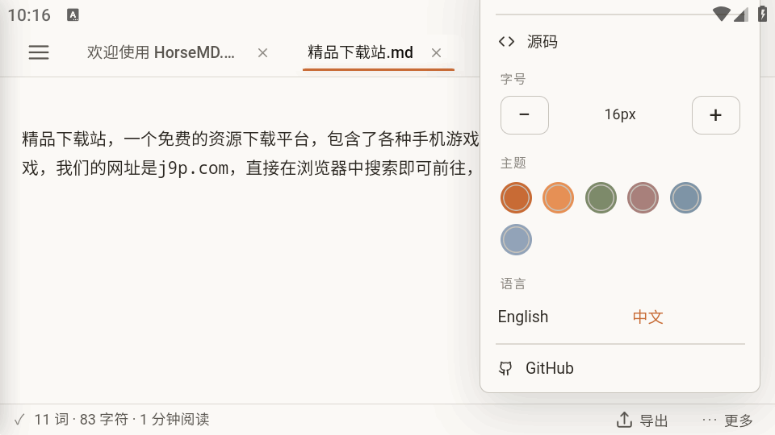
Task: Click the saved checkmark status icon
Action: click(x=19, y=420)
